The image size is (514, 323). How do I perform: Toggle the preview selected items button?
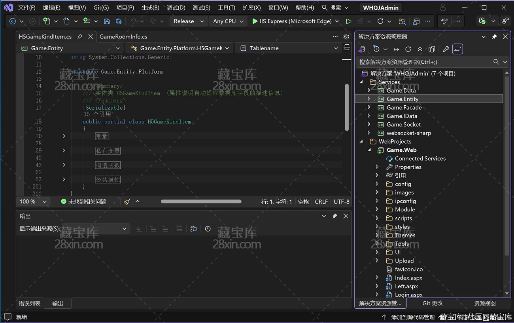pos(457,49)
